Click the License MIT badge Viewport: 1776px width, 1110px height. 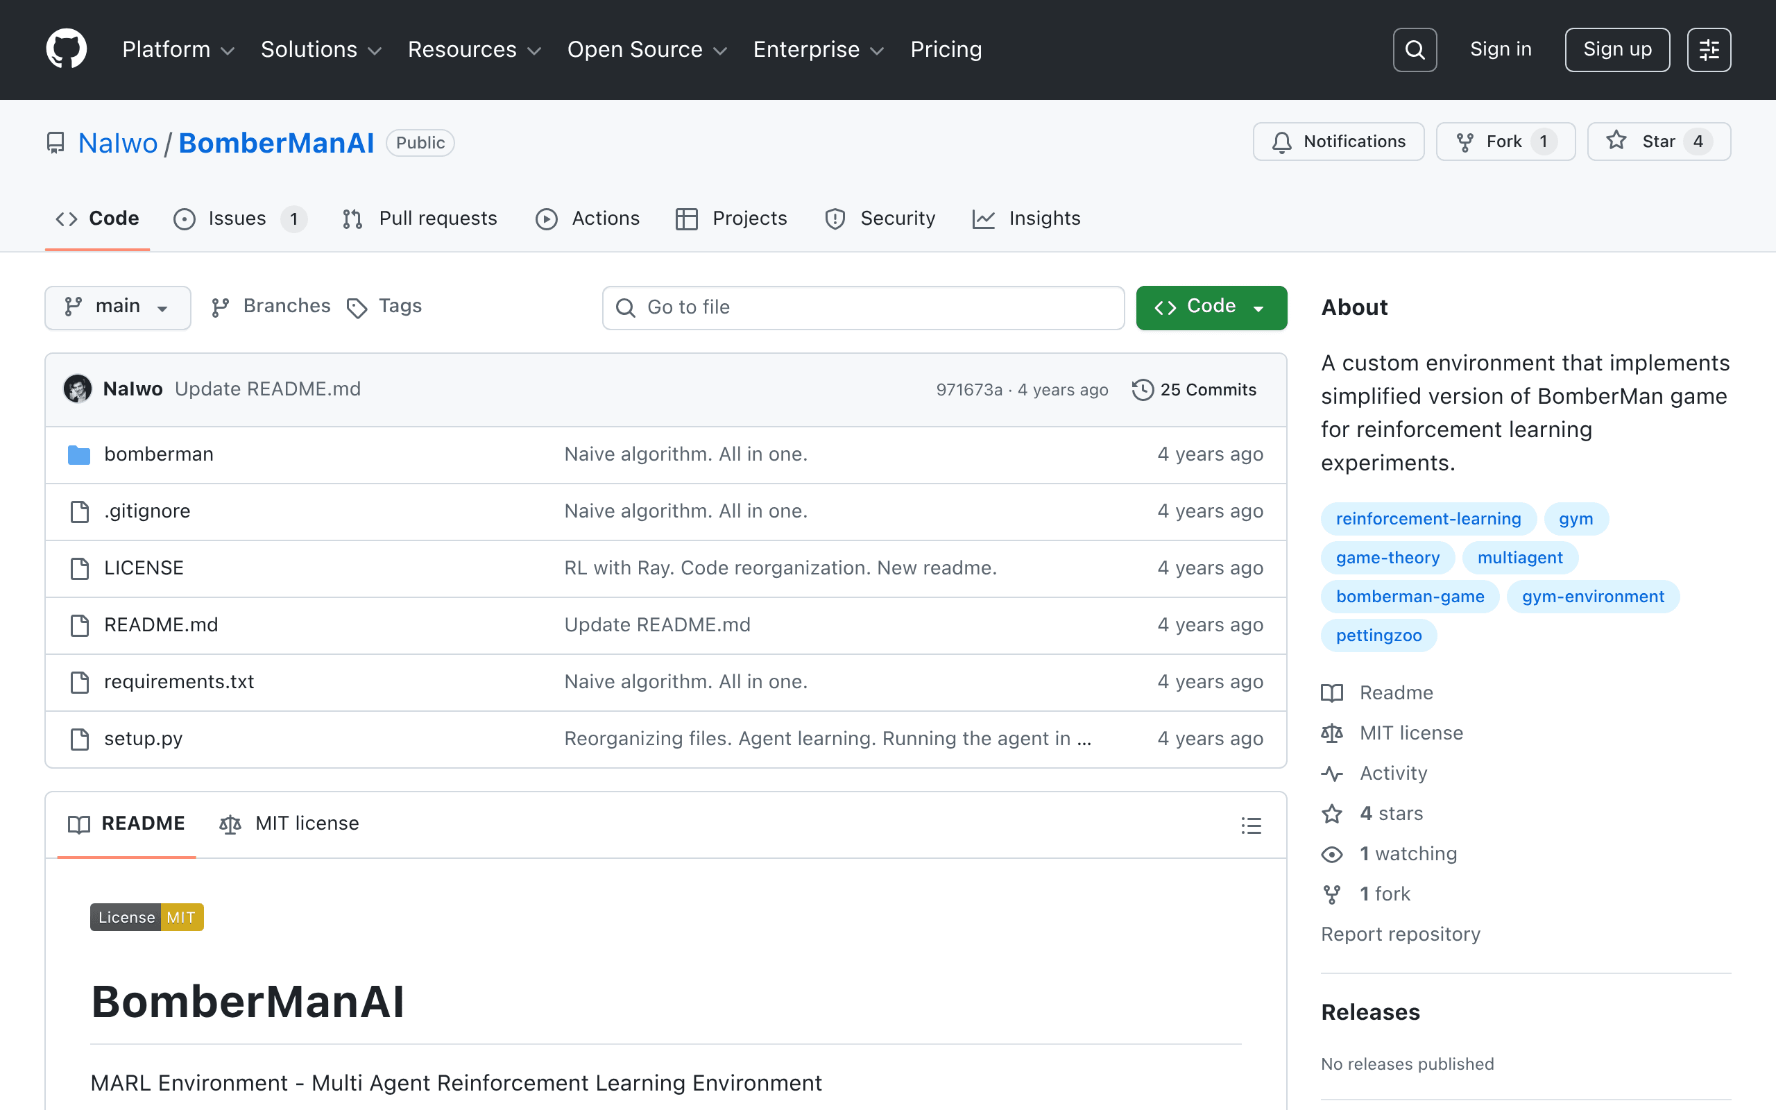coord(147,917)
